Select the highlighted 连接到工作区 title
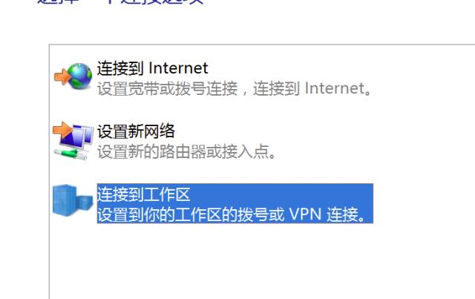This screenshot has height=299, width=475. [143, 194]
